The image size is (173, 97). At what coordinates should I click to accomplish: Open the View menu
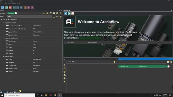click(9, 4)
